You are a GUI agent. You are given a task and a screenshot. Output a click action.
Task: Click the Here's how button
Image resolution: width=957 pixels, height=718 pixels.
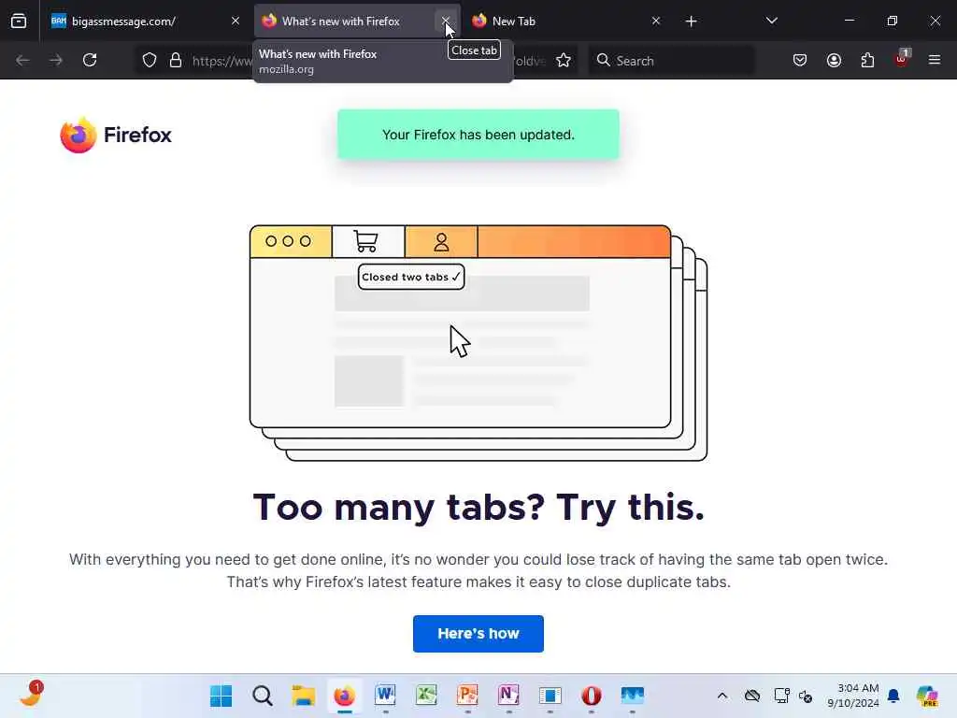(x=478, y=633)
